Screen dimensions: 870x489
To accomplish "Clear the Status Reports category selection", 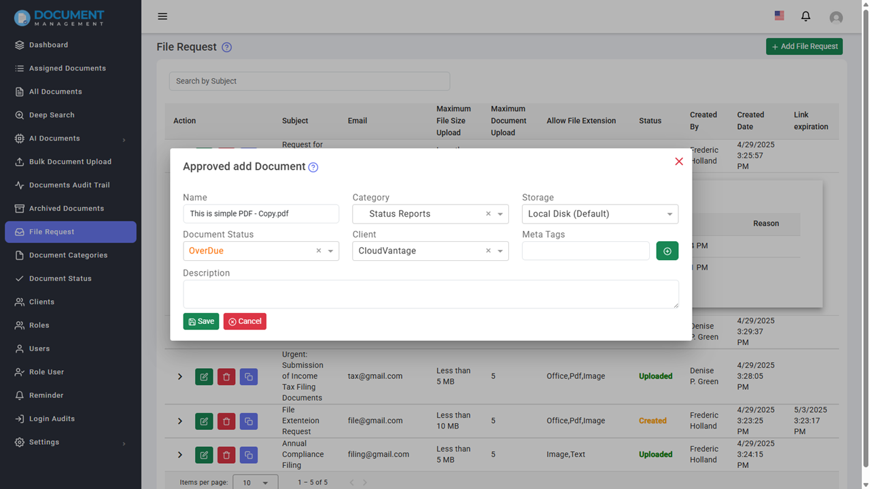I will click(488, 214).
